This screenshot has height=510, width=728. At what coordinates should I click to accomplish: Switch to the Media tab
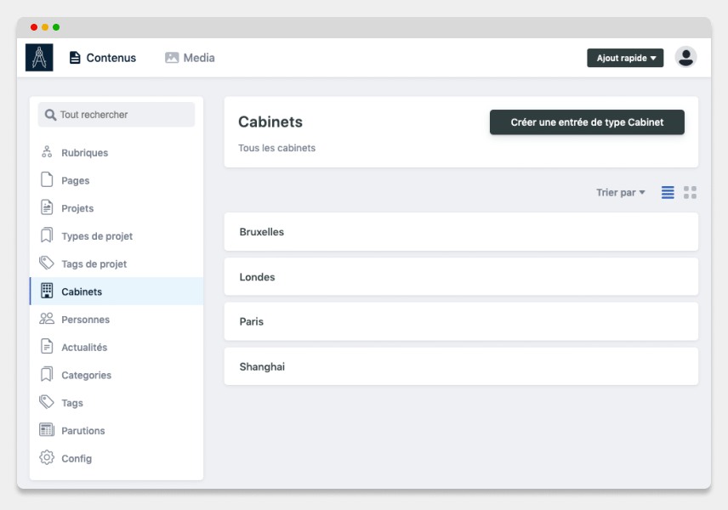[190, 58]
